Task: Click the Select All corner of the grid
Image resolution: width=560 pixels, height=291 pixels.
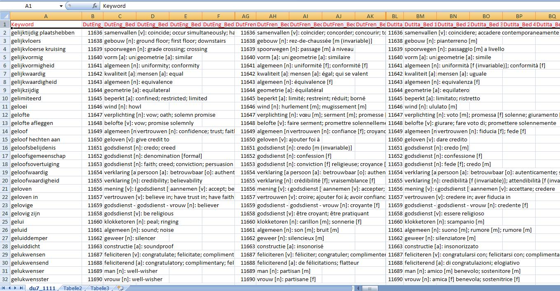Action: 5,16
